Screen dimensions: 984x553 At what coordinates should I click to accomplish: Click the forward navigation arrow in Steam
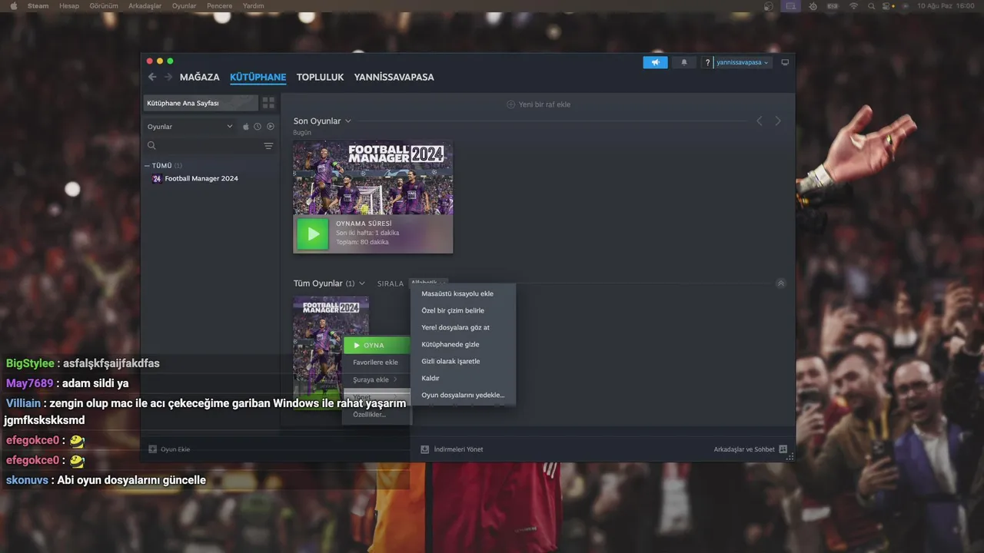click(168, 77)
